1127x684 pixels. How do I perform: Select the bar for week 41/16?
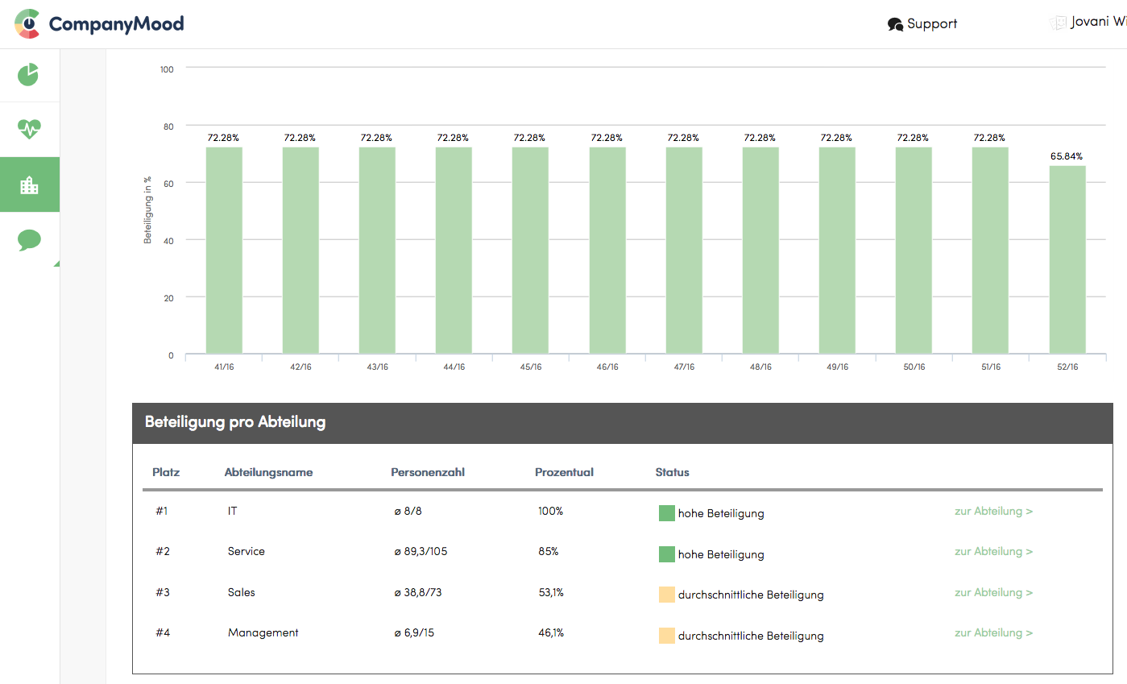coord(224,251)
